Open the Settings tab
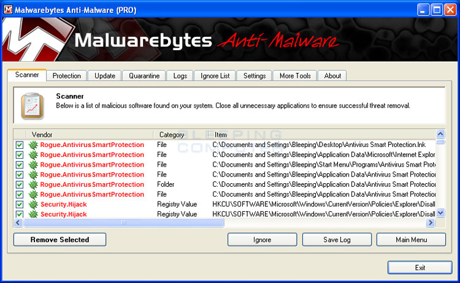This screenshot has width=460, height=283. pos(255,75)
